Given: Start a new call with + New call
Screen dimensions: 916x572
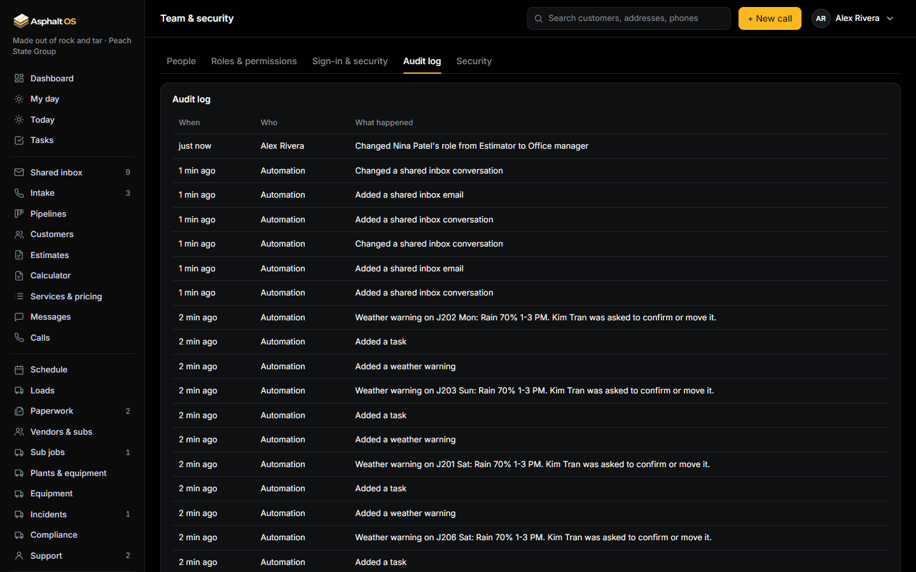Looking at the screenshot, I should click(770, 18).
